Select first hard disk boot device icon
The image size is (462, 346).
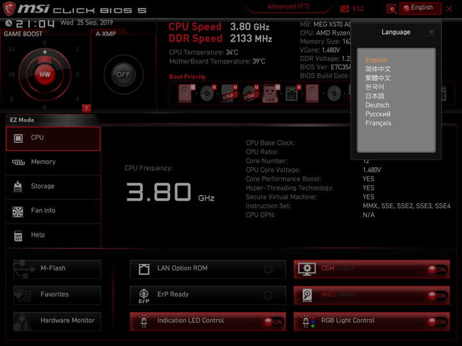(x=185, y=94)
